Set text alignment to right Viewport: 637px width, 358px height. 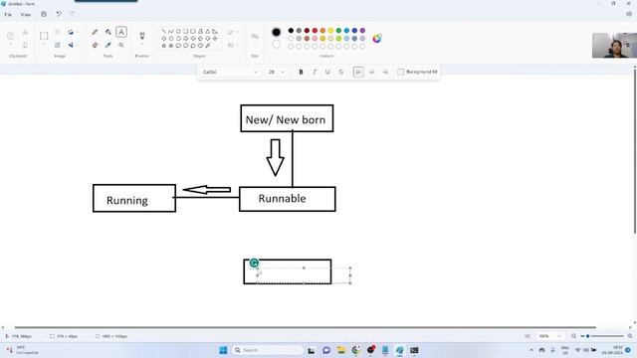(385, 72)
